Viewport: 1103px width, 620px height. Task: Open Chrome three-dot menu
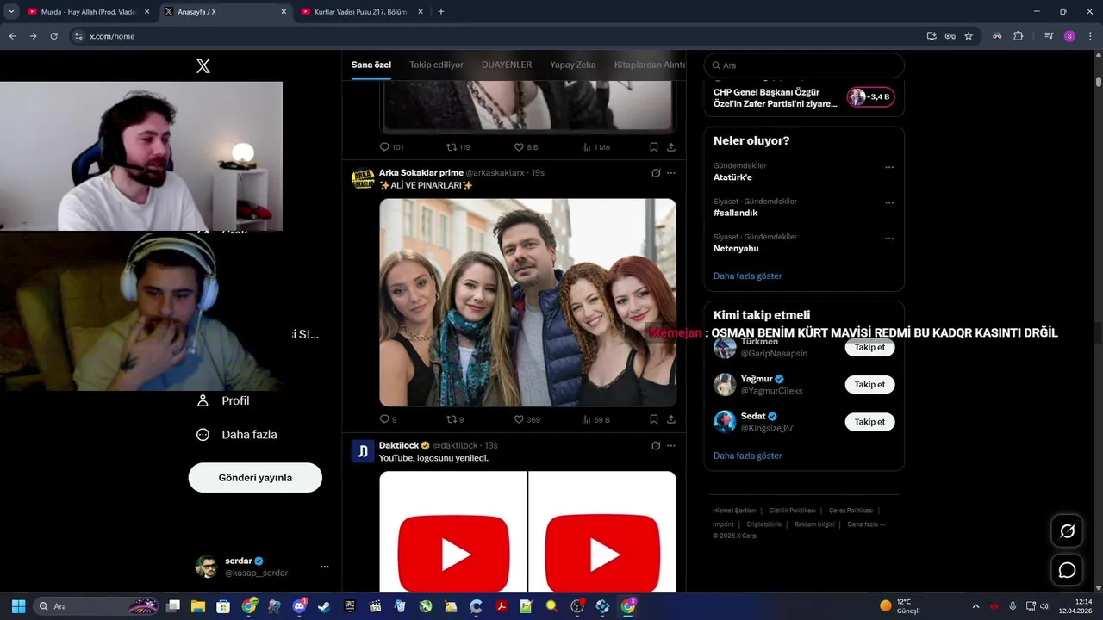click(1089, 36)
